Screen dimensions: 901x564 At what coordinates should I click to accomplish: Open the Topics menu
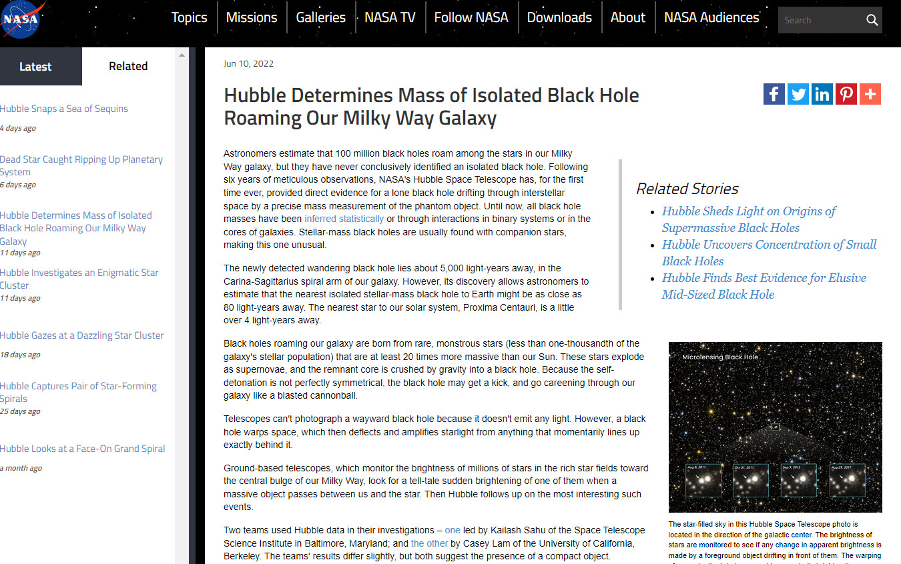click(189, 17)
